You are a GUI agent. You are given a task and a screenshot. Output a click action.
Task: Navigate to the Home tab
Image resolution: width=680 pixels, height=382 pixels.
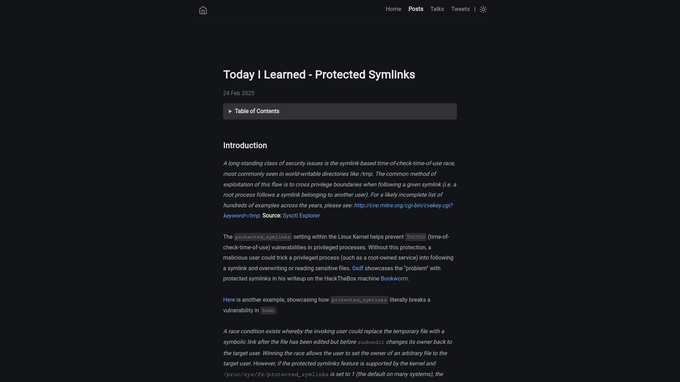(x=393, y=9)
